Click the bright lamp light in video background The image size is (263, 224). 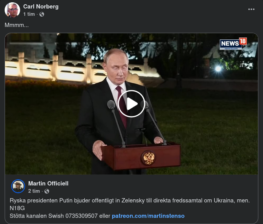tap(218, 69)
